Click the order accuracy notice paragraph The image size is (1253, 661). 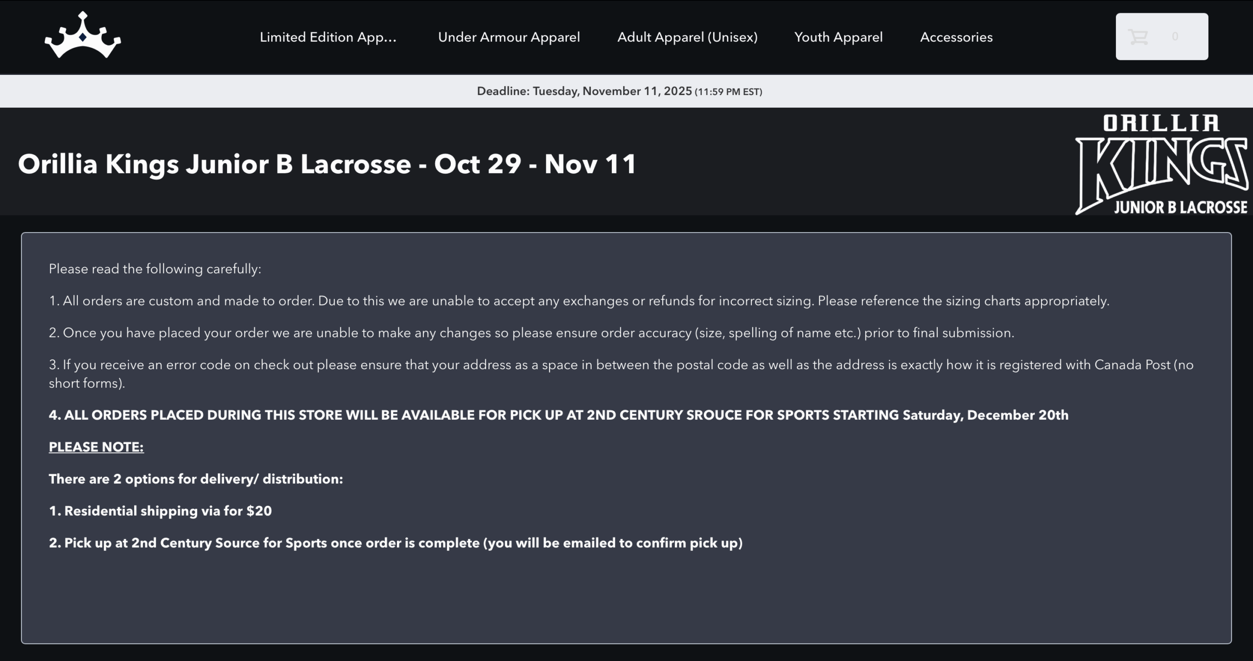pyautogui.click(x=531, y=333)
